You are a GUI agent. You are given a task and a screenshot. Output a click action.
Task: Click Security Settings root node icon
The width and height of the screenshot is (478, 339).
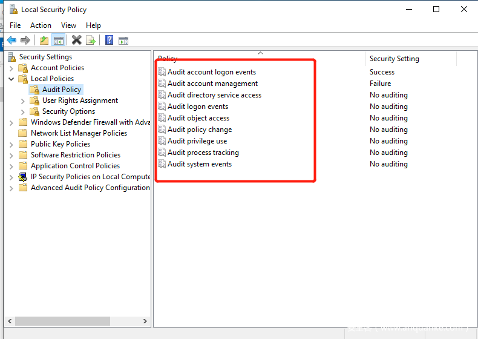(x=11, y=57)
